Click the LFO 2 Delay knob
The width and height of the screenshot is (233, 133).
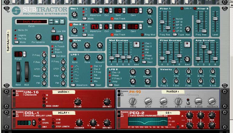[x=147, y=81]
